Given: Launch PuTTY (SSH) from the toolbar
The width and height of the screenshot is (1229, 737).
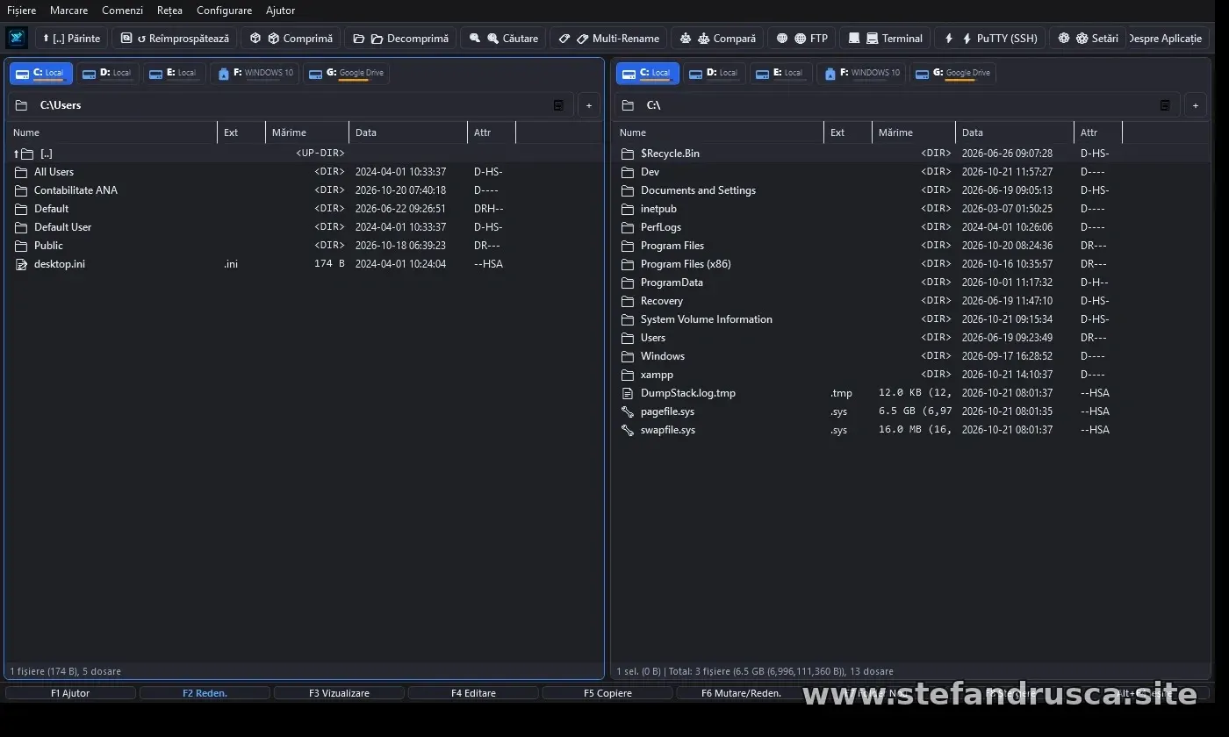Looking at the screenshot, I should [x=990, y=38].
